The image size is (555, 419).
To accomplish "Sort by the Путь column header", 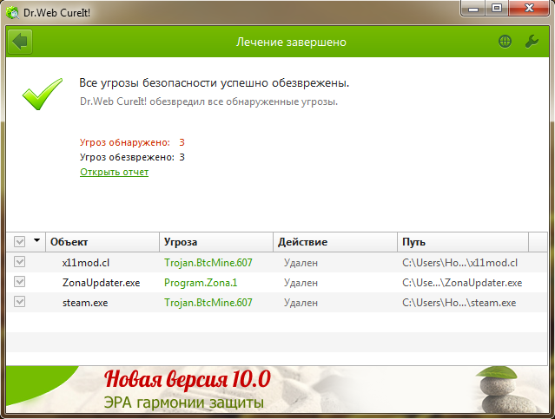I will click(x=463, y=242).
